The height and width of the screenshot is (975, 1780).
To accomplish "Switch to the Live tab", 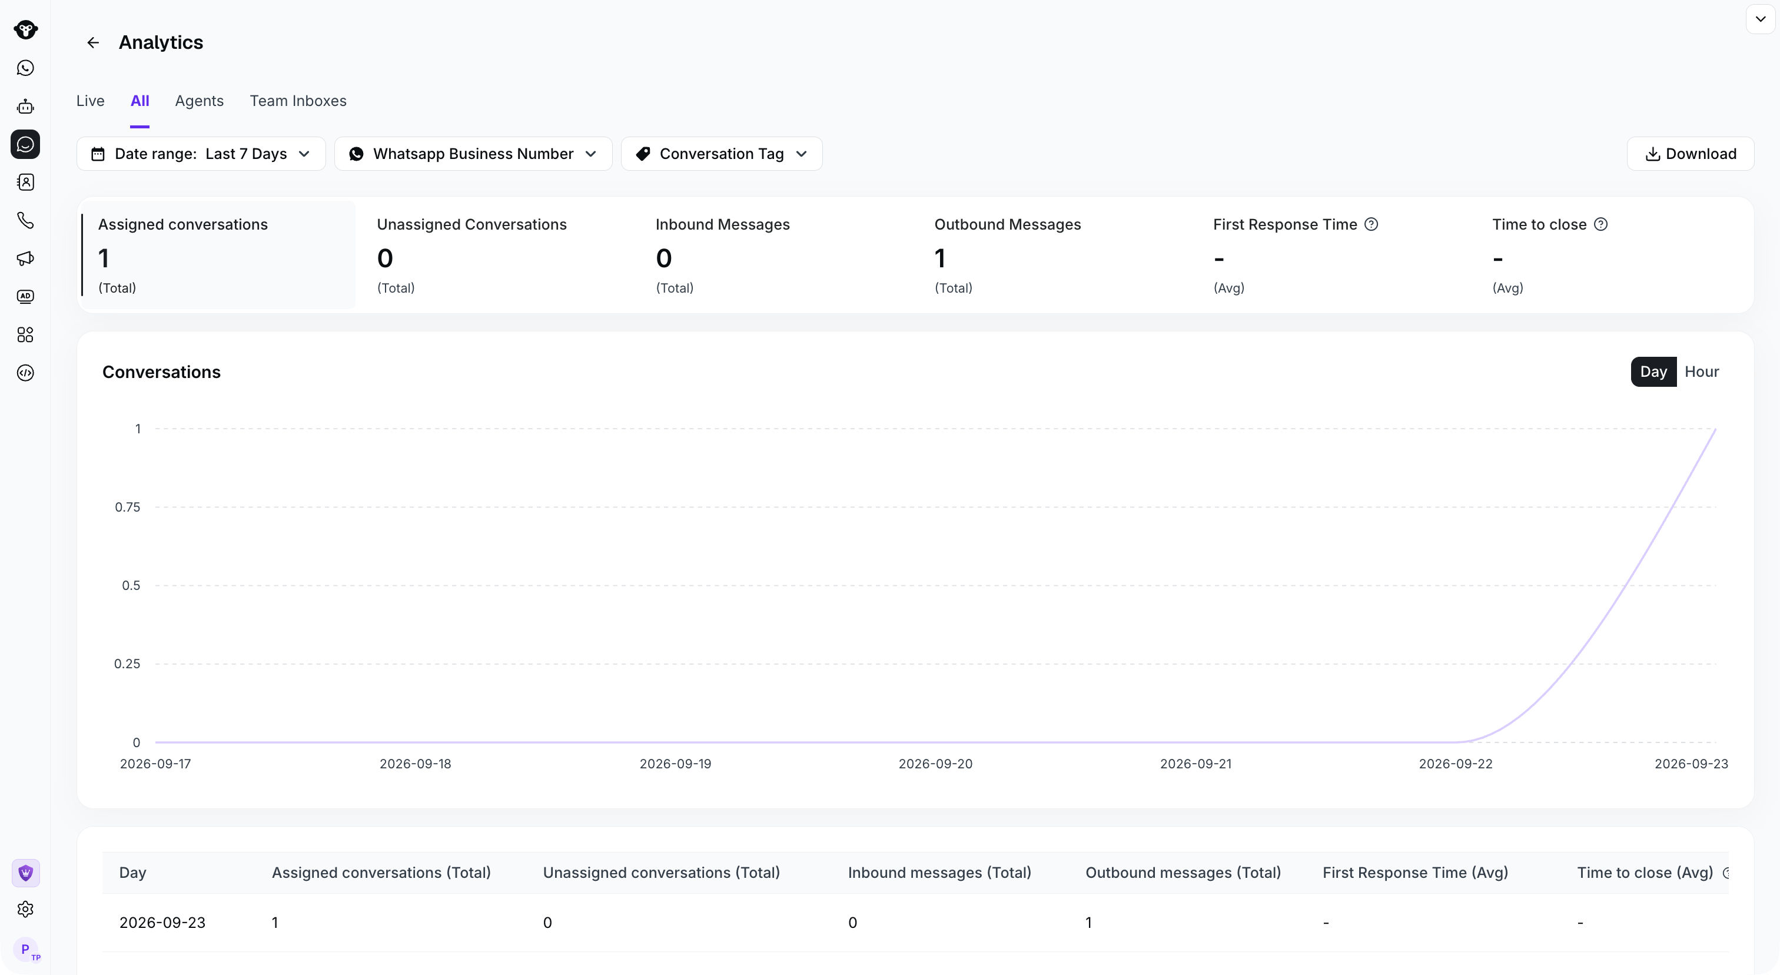I will [91, 101].
